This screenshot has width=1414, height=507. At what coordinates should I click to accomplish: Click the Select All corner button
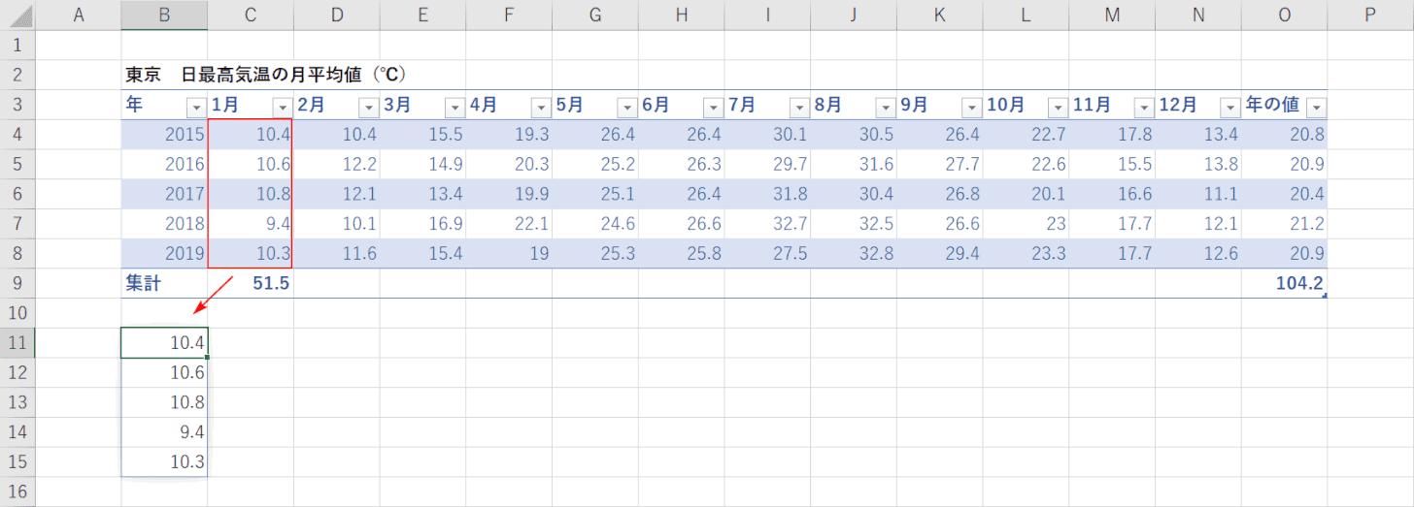(17, 15)
